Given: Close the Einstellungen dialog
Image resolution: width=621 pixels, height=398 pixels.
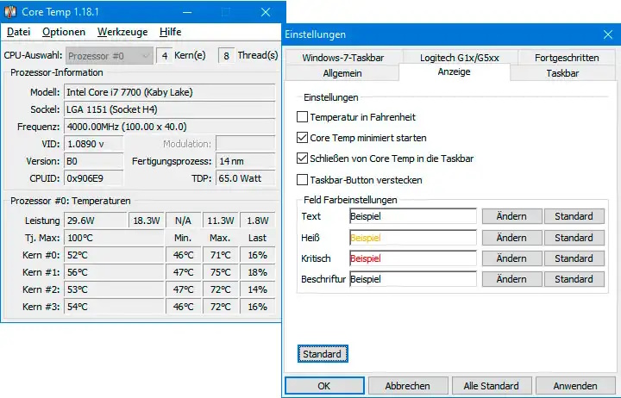Looking at the screenshot, I should coord(608,34).
